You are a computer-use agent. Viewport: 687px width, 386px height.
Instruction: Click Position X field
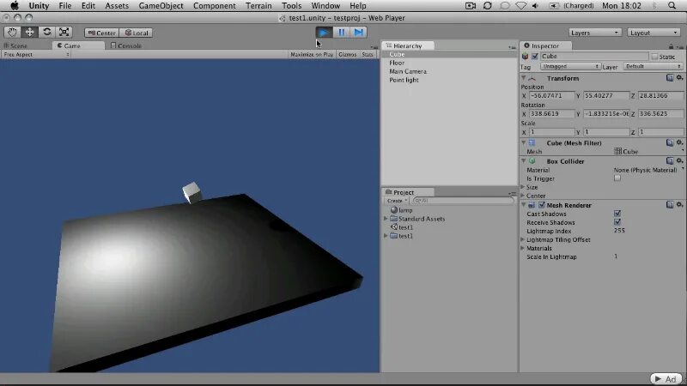click(x=551, y=95)
